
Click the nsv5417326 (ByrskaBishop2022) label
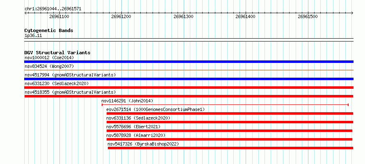coord(143,144)
